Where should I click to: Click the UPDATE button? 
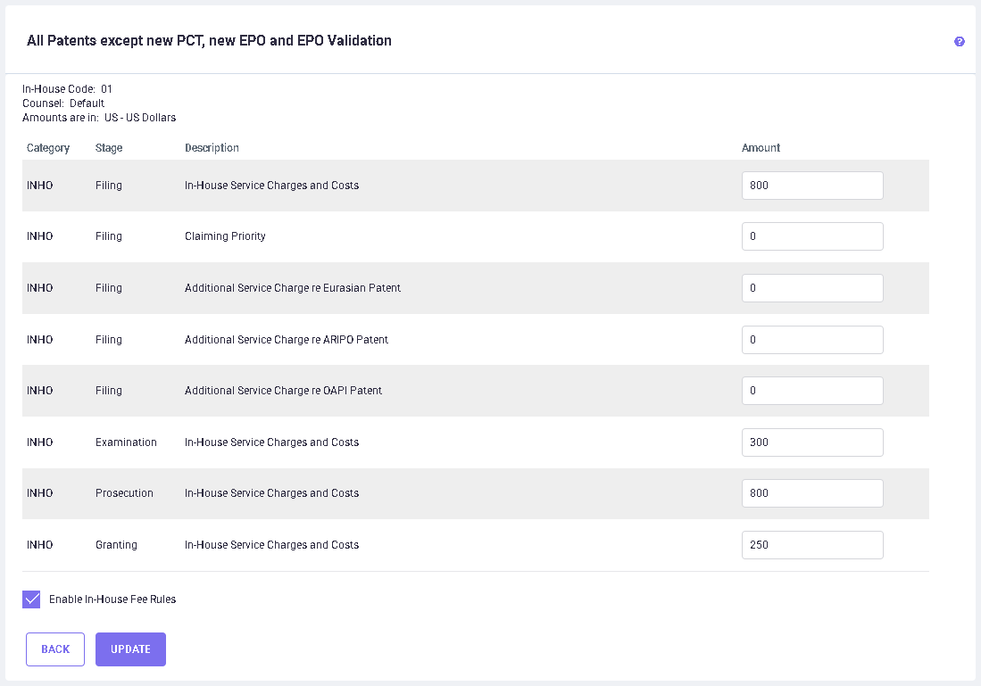[x=130, y=649]
